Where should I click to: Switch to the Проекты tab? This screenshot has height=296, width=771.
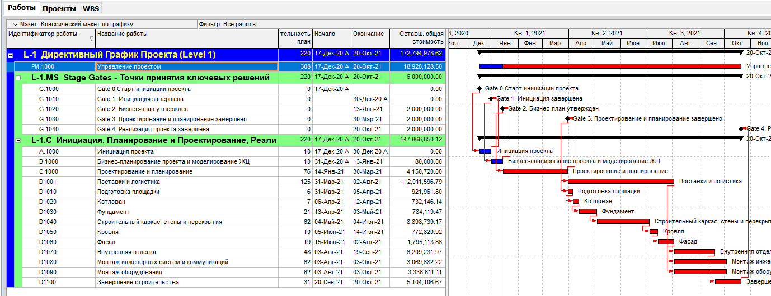click(59, 9)
